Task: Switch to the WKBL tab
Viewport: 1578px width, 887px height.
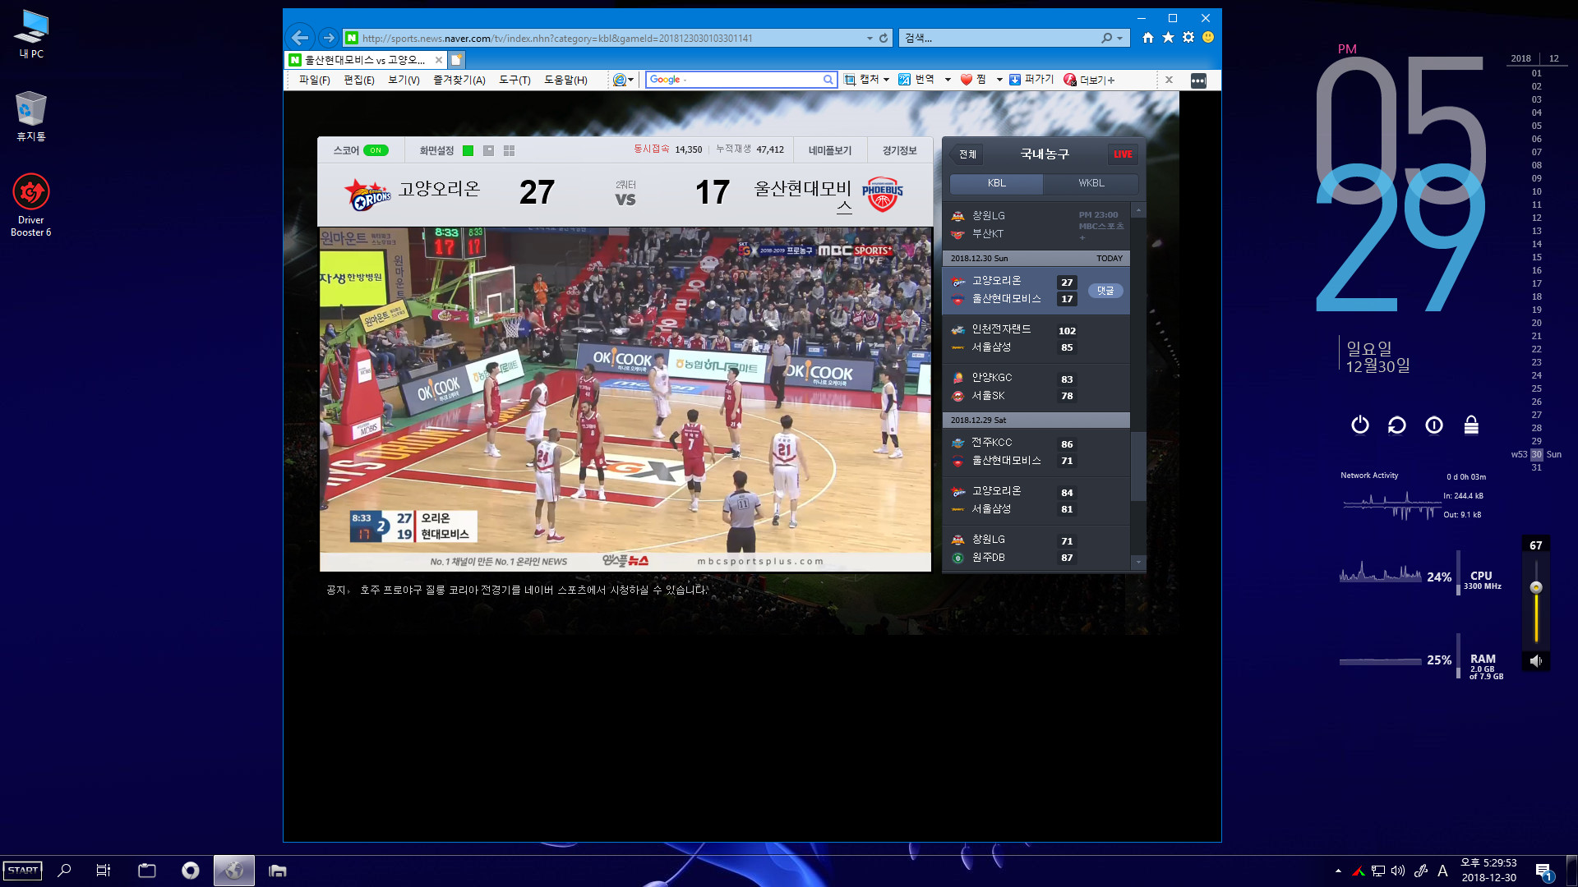Action: (x=1091, y=183)
